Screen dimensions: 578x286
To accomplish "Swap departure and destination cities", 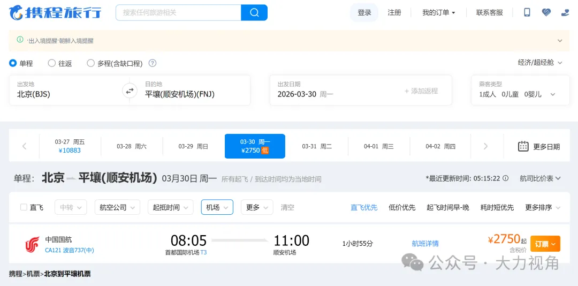I will pos(130,91).
